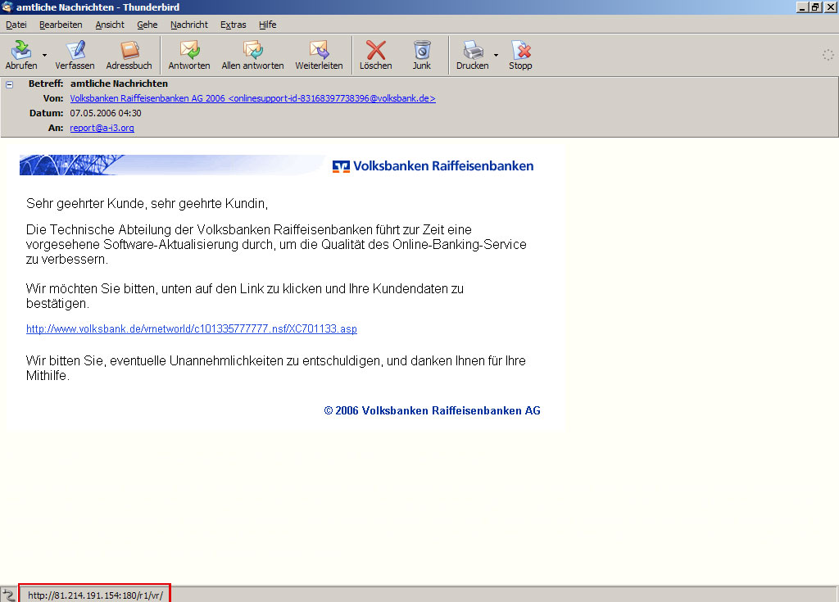Delete the message with Löschen
This screenshot has width=839, height=602.
pyautogui.click(x=375, y=55)
